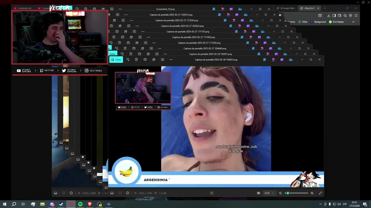
Task: Start slideshow in 193831.png window
Action: click(162, 60)
